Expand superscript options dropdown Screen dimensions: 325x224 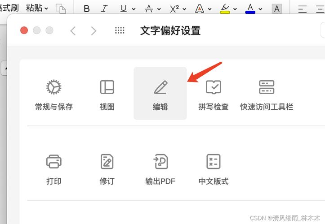coord(184,9)
